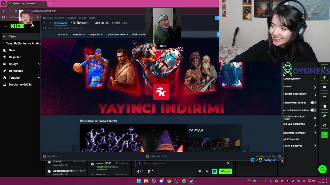Open Yapay Zeka ile Sohbet external link
The width and height of the screenshot is (330, 185).
click(315, 118)
